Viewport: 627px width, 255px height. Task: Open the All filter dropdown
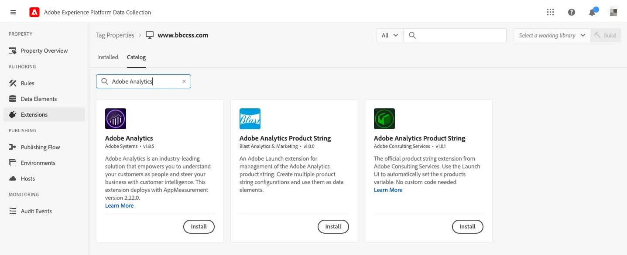[x=390, y=35]
